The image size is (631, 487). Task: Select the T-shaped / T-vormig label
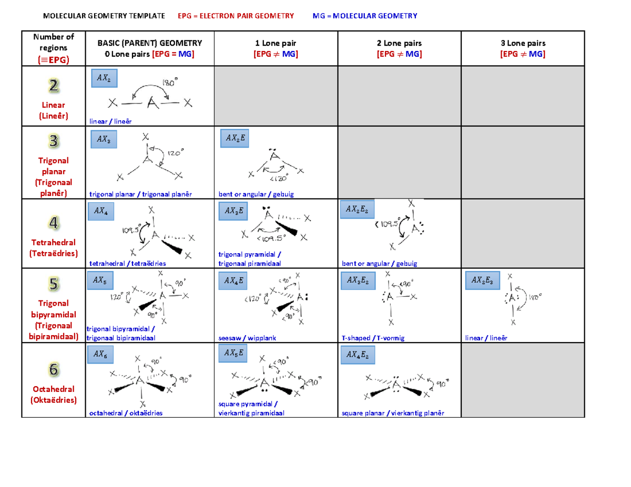point(373,338)
